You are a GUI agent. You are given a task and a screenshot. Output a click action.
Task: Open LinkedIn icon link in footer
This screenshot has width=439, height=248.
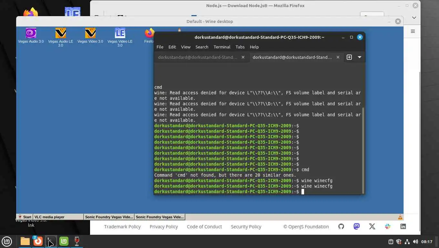(x=403, y=226)
